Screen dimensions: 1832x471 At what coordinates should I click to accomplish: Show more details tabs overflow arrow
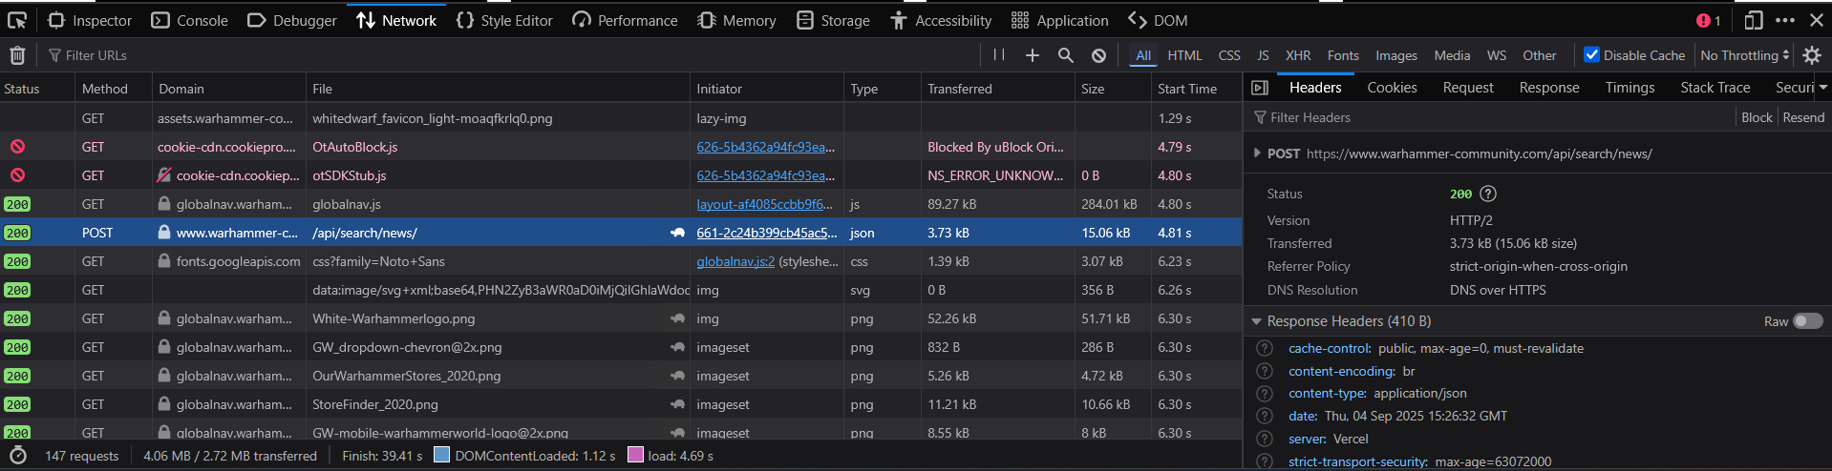[x=1822, y=88]
